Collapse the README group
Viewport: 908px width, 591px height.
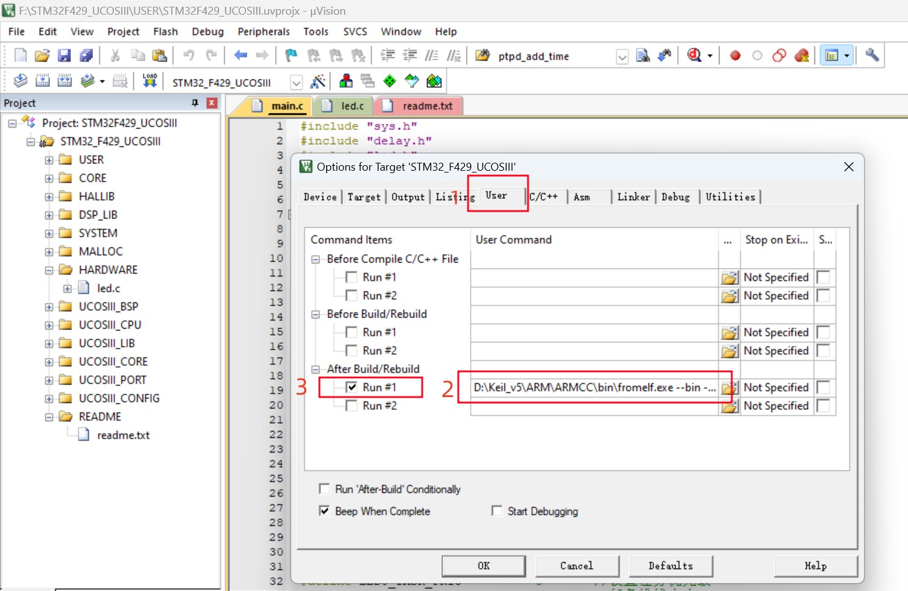[x=49, y=417]
